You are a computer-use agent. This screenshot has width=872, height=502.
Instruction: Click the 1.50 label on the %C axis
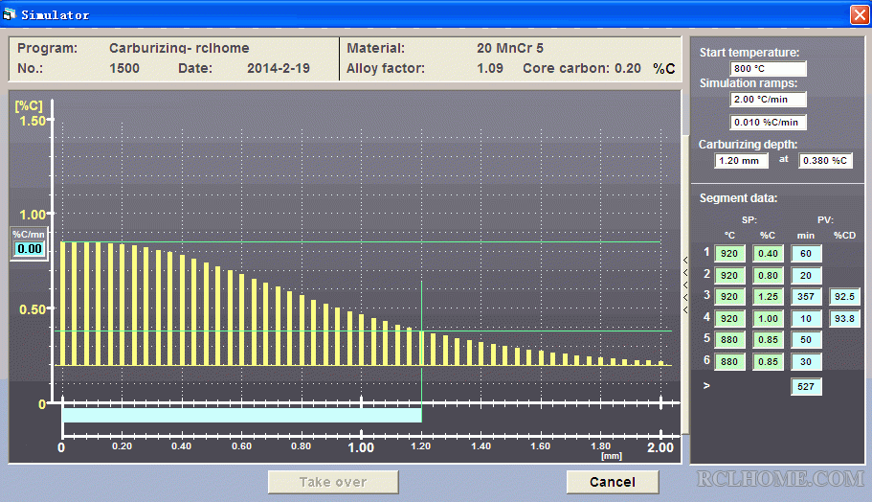(x=33, y=121)
